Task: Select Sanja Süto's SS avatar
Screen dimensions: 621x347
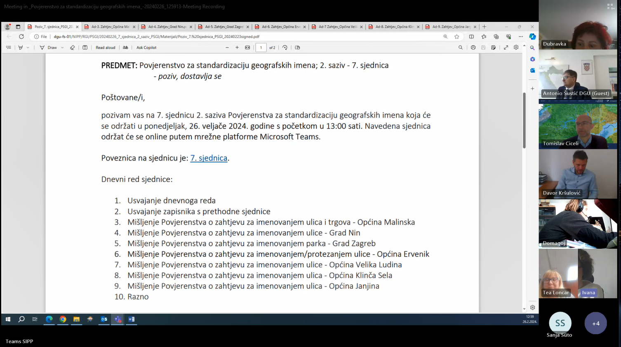Action: point(560,323)
